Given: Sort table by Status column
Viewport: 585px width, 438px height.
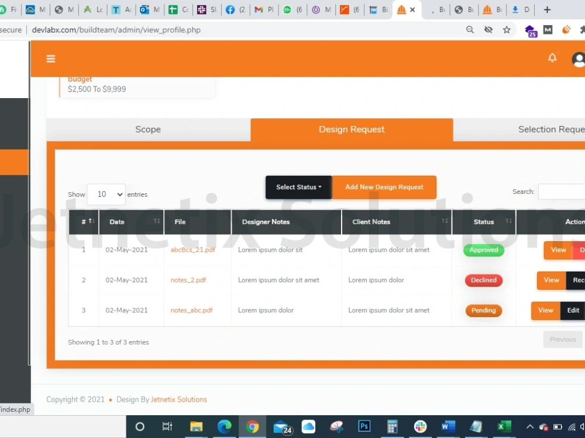Looking at the screenshot, I should tap(484, 222).
